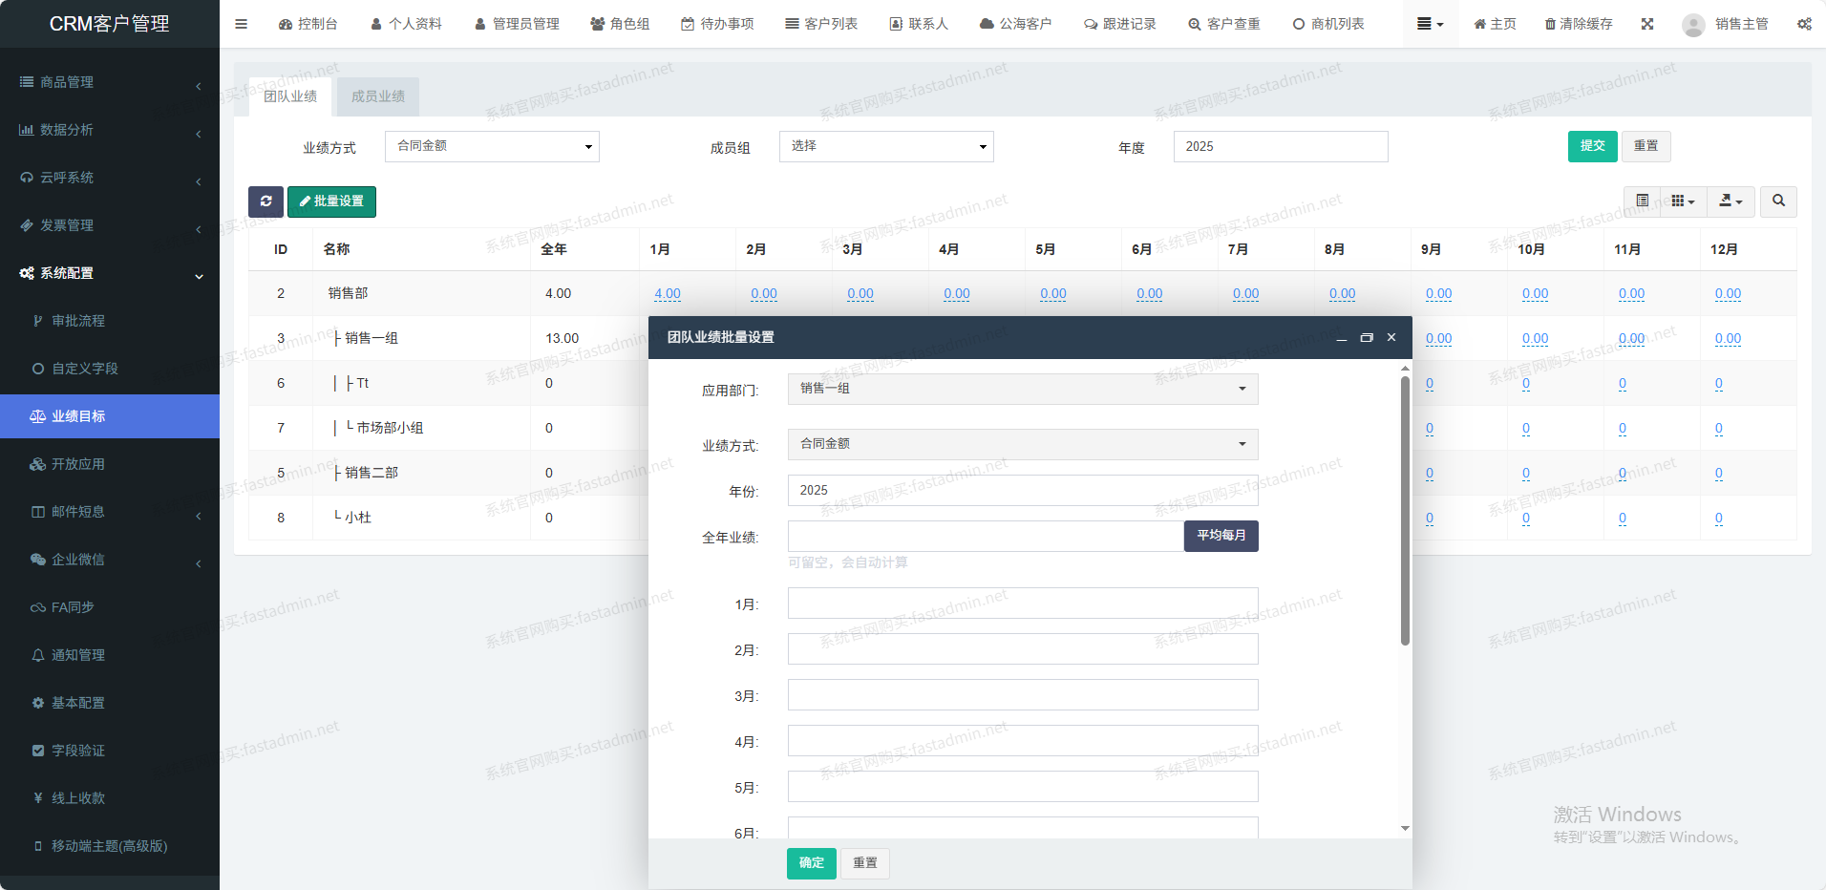Click the table list view toggle icon
Viewport: 1826px width, 890px height.
1643,201
